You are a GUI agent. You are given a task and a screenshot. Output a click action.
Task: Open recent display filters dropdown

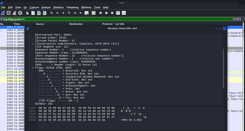(243, 19)
